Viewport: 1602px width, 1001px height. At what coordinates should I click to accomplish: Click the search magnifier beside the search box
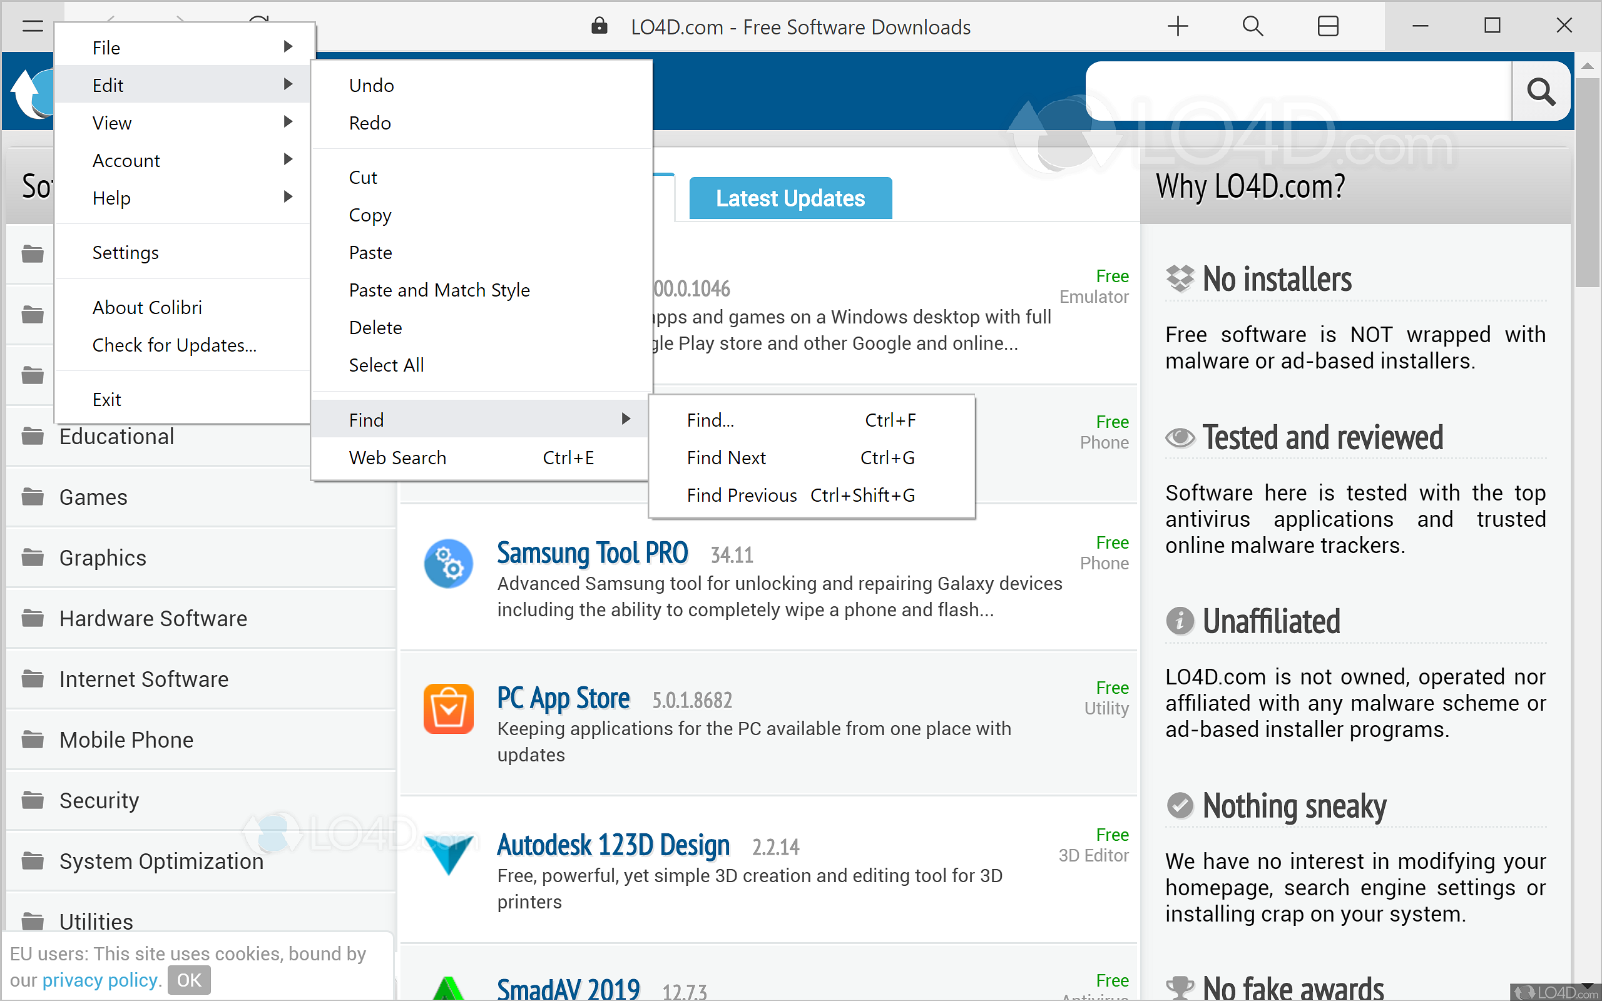(x=1541, y=92)
